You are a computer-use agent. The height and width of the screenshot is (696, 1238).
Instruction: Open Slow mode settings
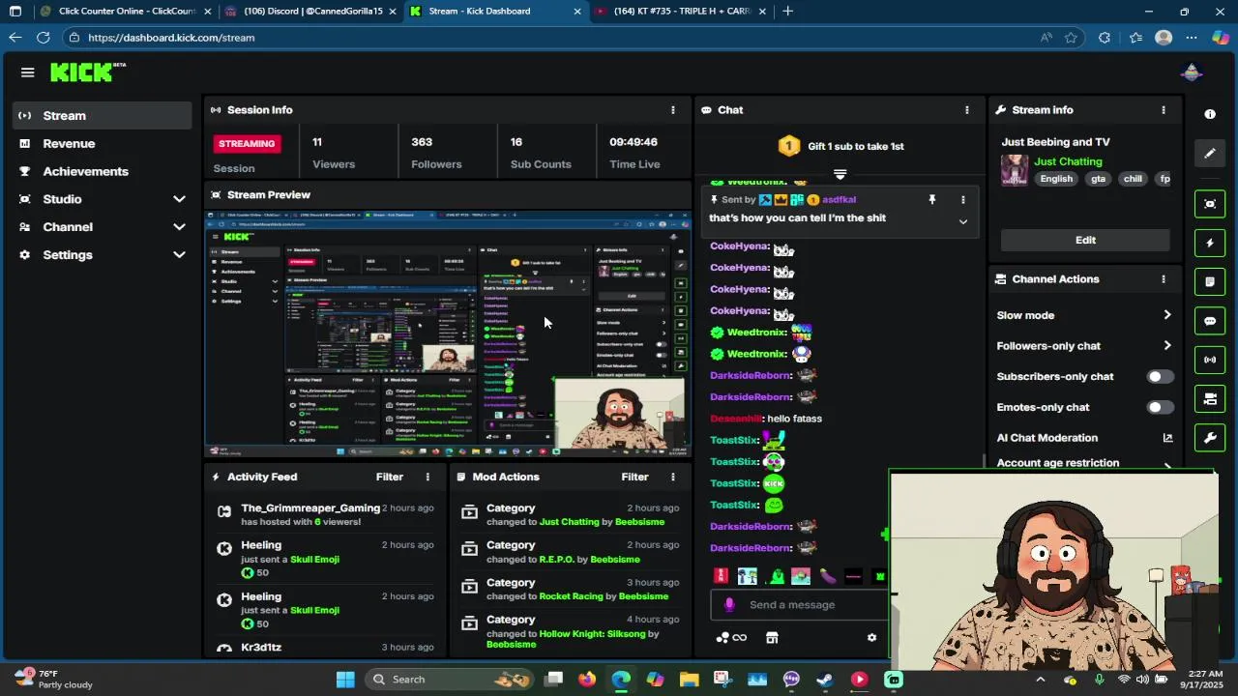pos(1084,315)
